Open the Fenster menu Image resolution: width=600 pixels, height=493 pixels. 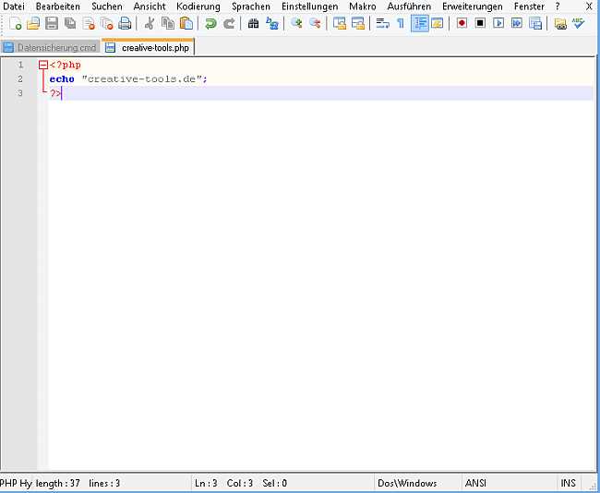point(529,6)
